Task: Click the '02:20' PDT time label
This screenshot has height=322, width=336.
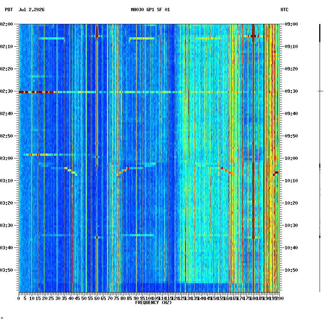Action: [x=6, y=69]
